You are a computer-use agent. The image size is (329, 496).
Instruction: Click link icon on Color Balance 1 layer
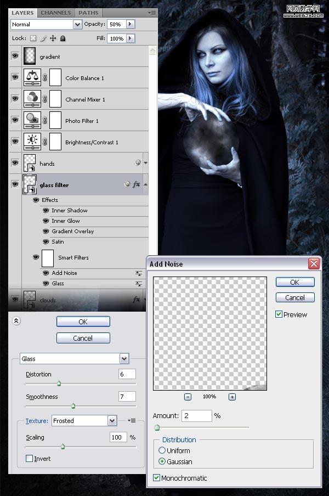tap(45, 77)
